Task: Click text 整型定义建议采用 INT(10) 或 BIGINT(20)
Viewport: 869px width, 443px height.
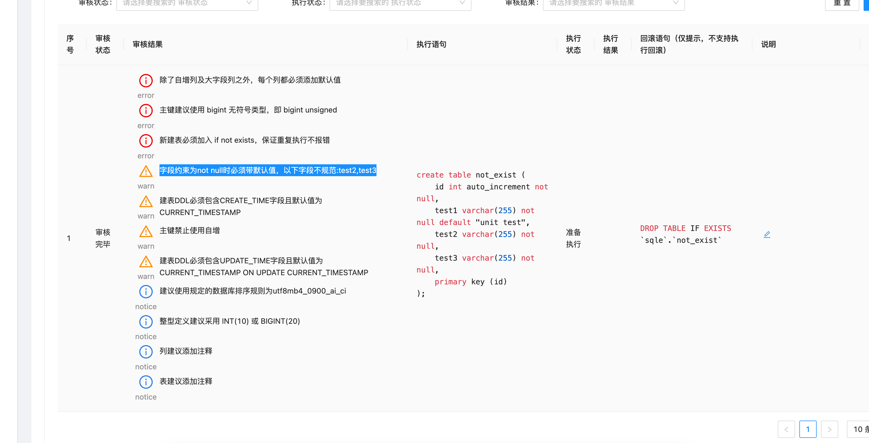Action: coord(230,321)
